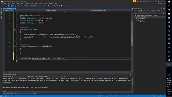Open the AudioController class navigation dropdown
Screen dimensions: 172x97
coord(68,11)
